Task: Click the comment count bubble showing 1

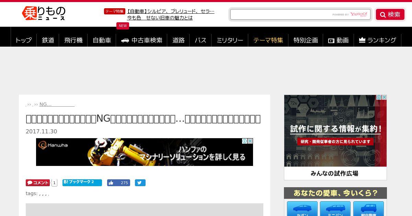Action: tap(54, 183)
